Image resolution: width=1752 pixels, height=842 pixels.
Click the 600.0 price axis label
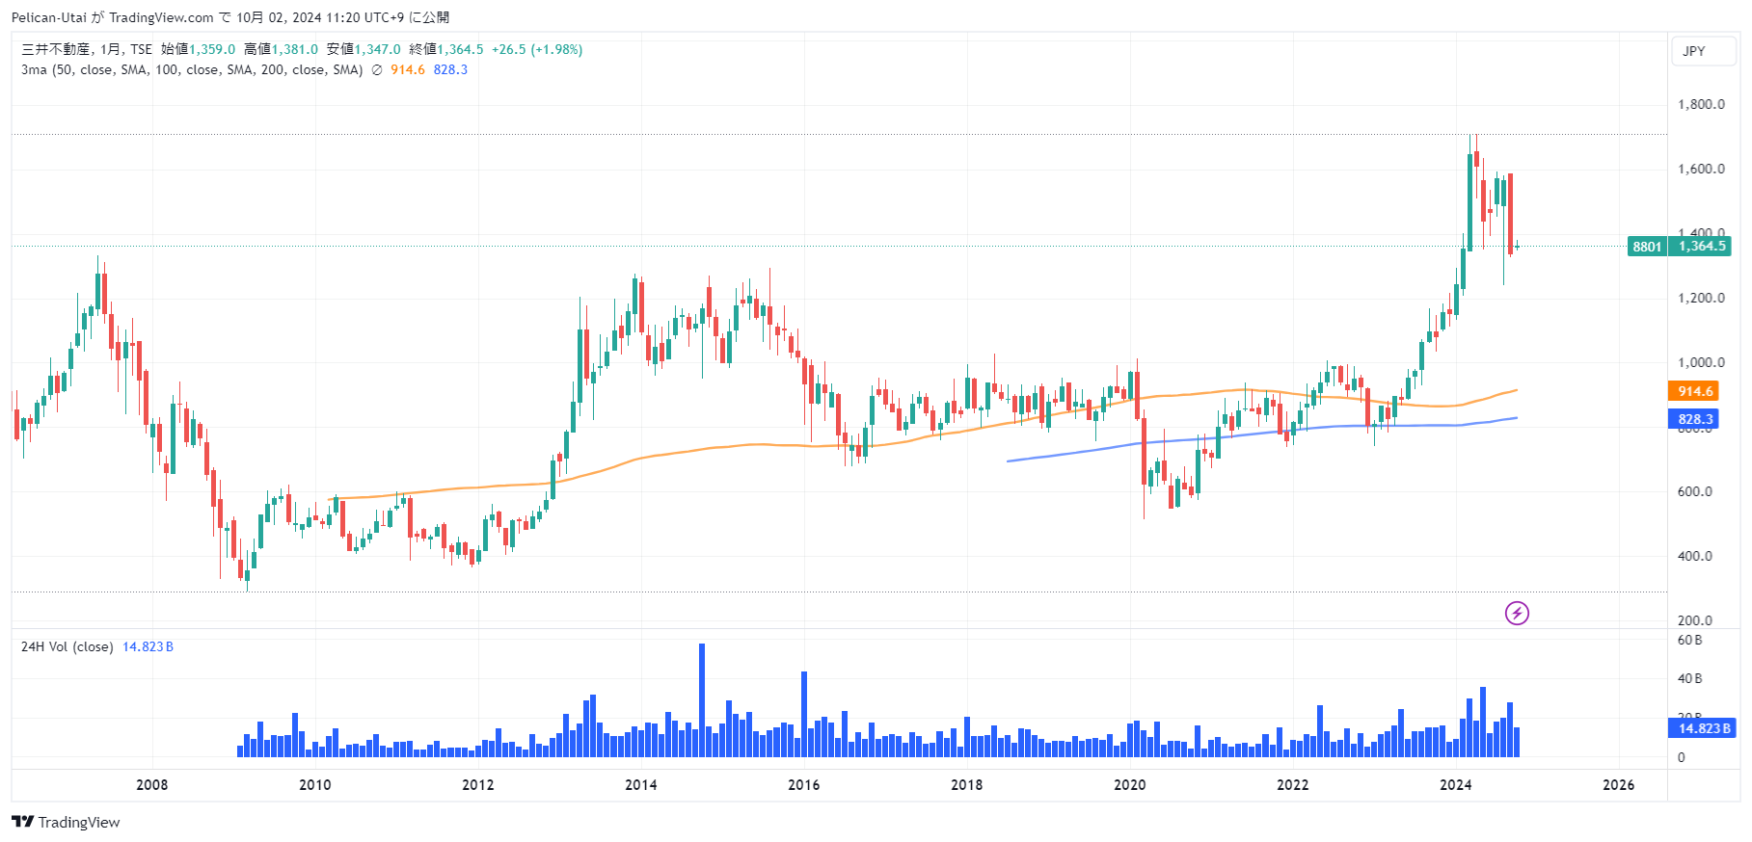[x=1695, y=491]
